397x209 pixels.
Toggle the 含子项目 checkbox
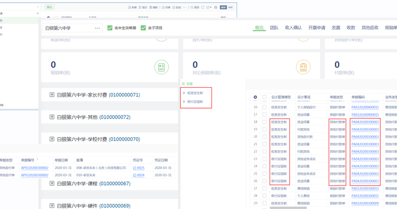click(143, 28)
